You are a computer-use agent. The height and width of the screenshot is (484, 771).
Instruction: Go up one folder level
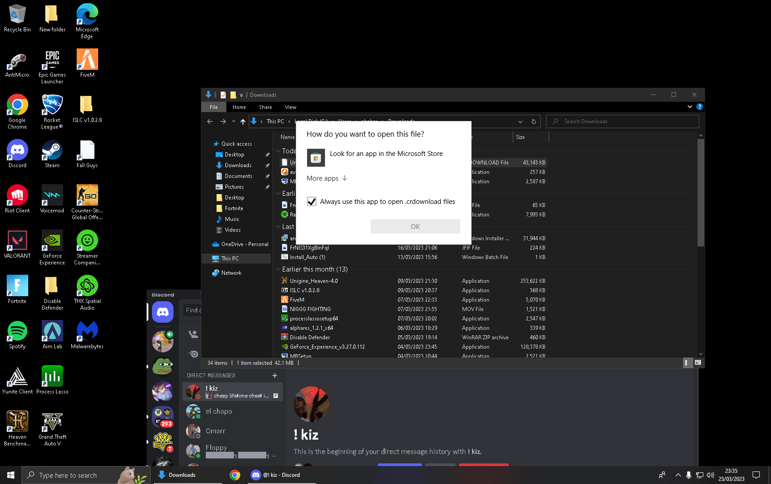[x=243, y=121]
